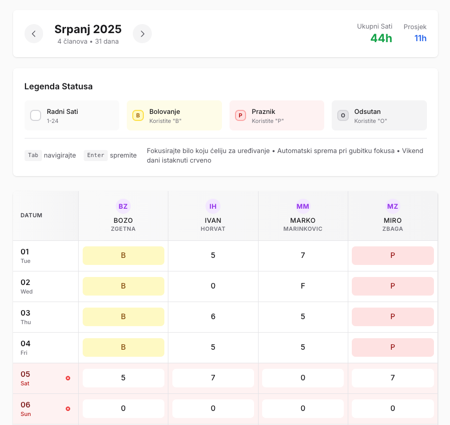This screenshot has width=450, height=425.
Task: Click the Radni Sati checkbox in the legend
Action: click(35, 115)
